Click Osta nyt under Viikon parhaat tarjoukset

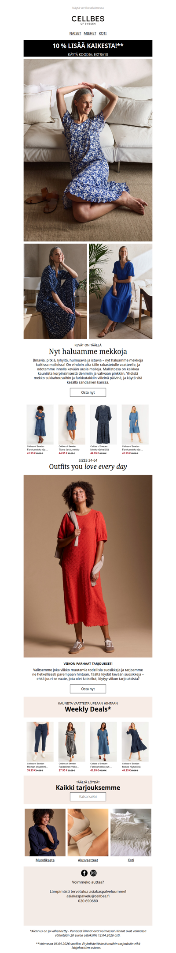tap(88, 689)
